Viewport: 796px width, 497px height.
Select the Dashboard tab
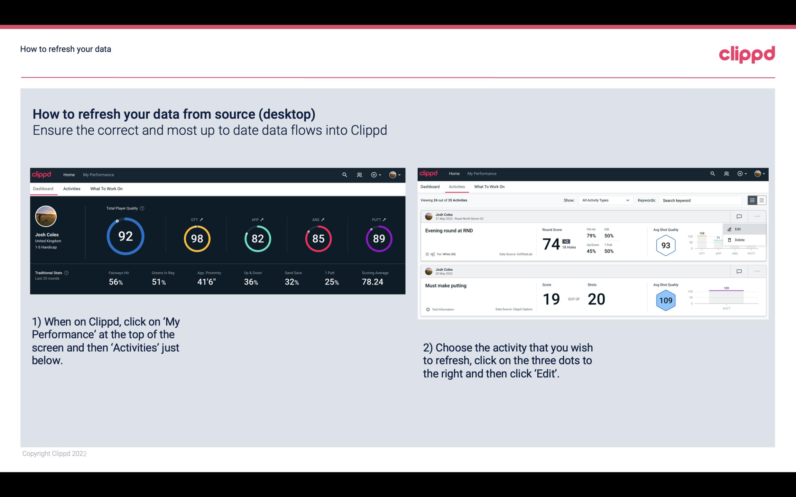(x=44, y=188)
